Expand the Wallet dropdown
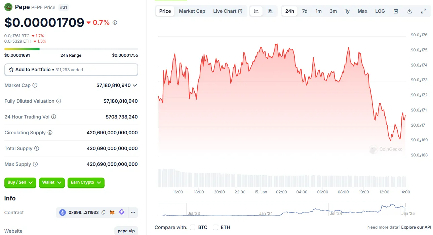The width and height of the screenshot is (433, 235). (x=52, y=182)
